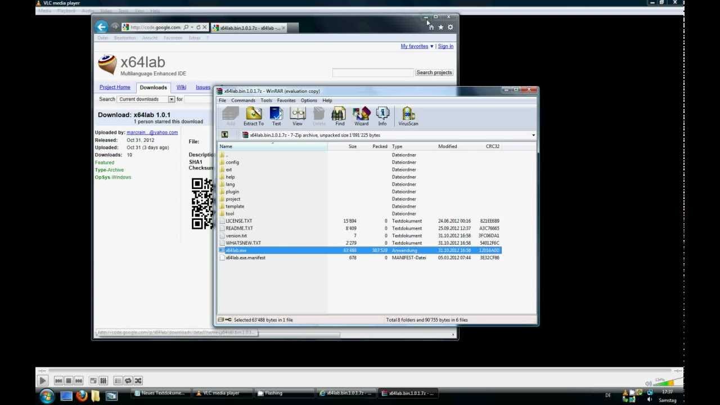Go up one folder level in WinRAR

(224, 135)
